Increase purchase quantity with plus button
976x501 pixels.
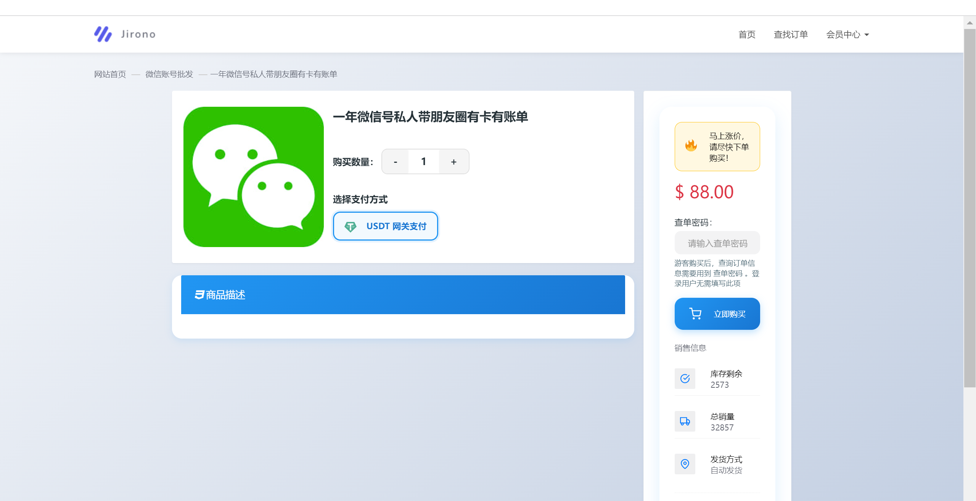point(453,162)
